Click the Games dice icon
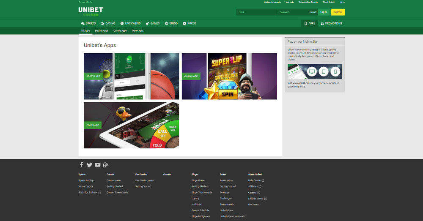 pos(148,23)
